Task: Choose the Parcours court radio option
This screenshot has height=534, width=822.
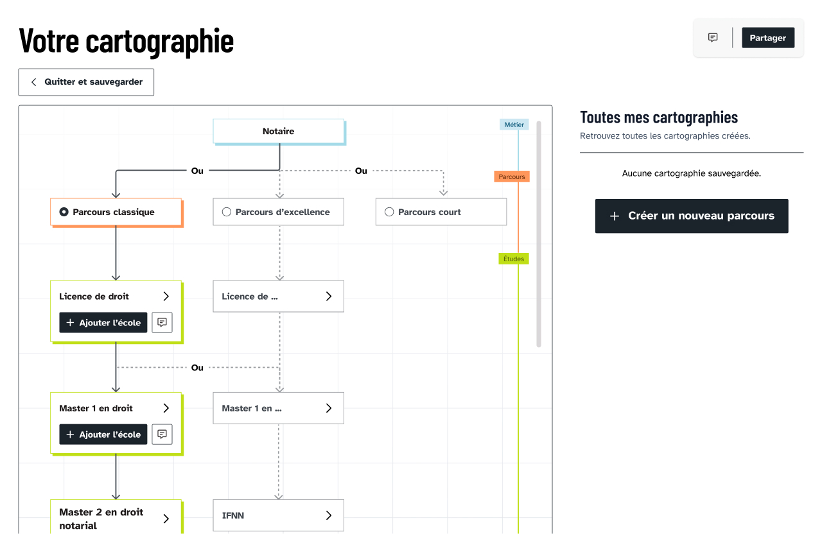Action: tap(389, 212)
